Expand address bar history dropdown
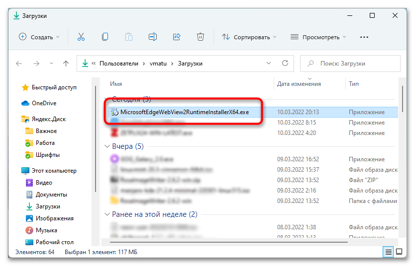The height and width of the screenshot is (266, 415). click(269, 64)
